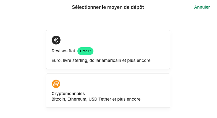Click the Cryptomonnaies heading text
217x118 pixels.
click(68, 93)
